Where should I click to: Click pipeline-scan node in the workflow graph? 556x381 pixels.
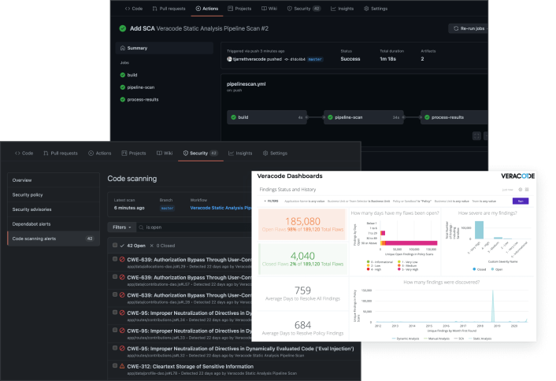point(364,117)
